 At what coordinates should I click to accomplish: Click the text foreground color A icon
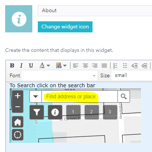pos(42,66)
